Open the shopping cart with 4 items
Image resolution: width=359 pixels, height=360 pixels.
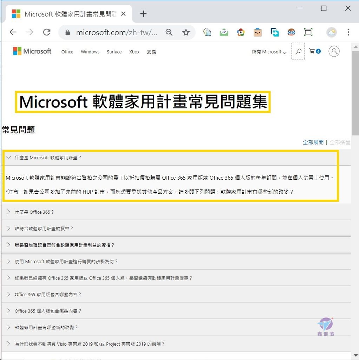pos(315,51)
